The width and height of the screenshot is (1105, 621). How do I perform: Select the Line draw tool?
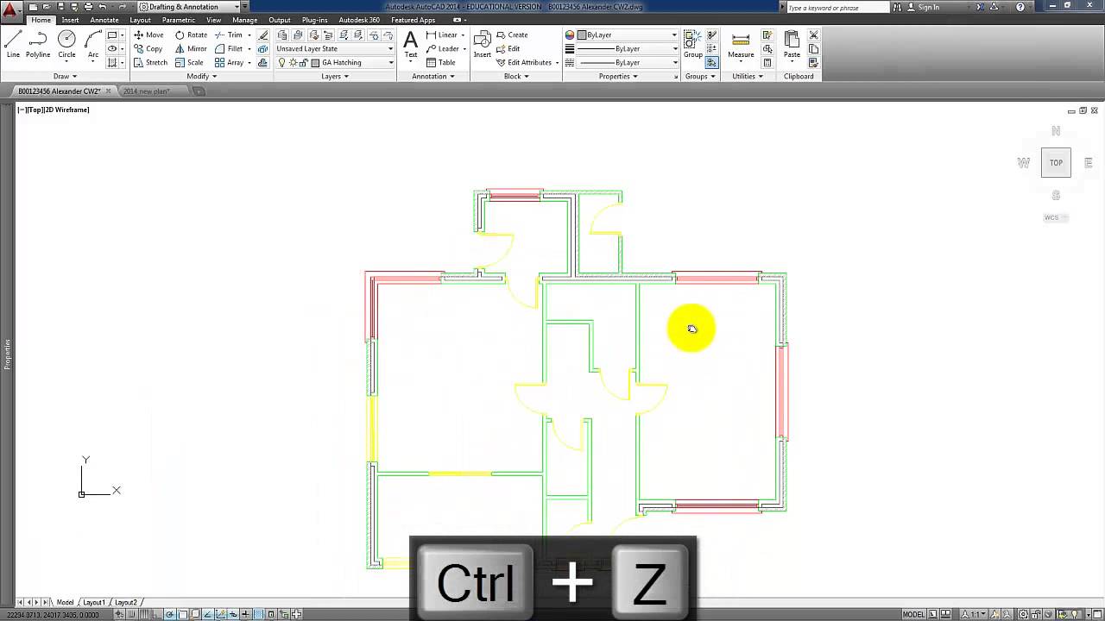13,44
